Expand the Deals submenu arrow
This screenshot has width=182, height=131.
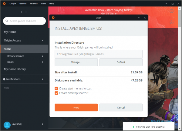point(42,62)
